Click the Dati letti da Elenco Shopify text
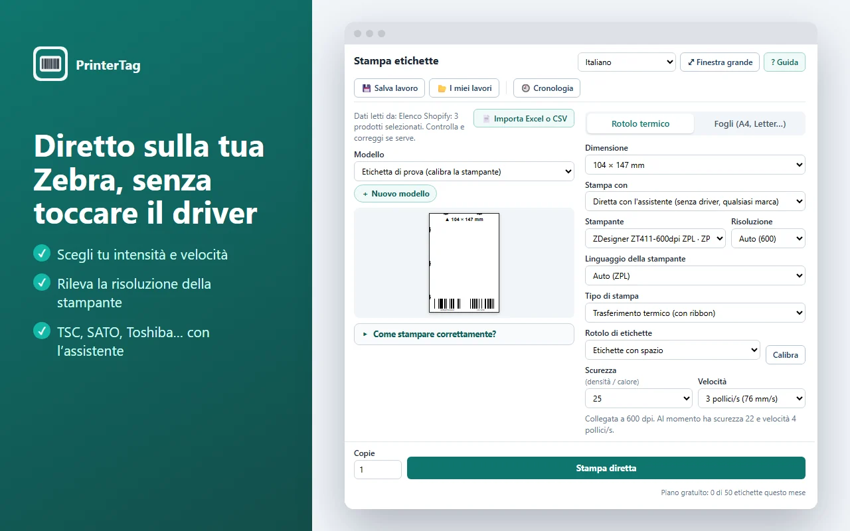The image size is (850, 531). tap(410, 127)
